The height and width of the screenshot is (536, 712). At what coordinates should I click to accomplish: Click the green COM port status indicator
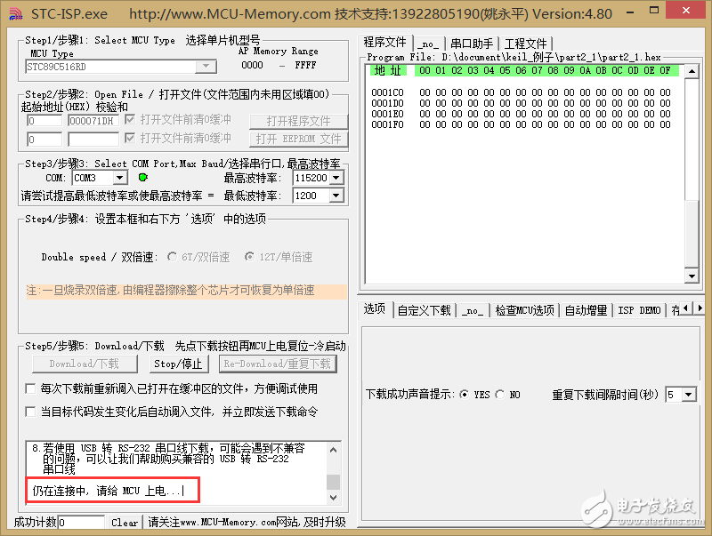[x=143, y=177]
